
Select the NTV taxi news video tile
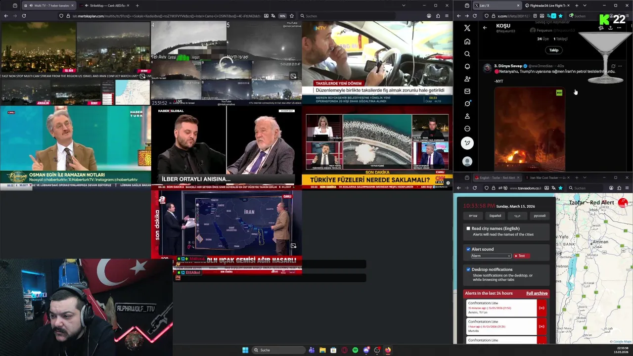[x=377, y=63]
